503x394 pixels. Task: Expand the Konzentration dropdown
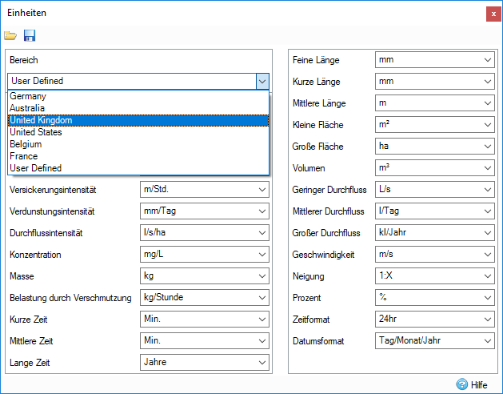pyautogui.click(x=261, y=255)
